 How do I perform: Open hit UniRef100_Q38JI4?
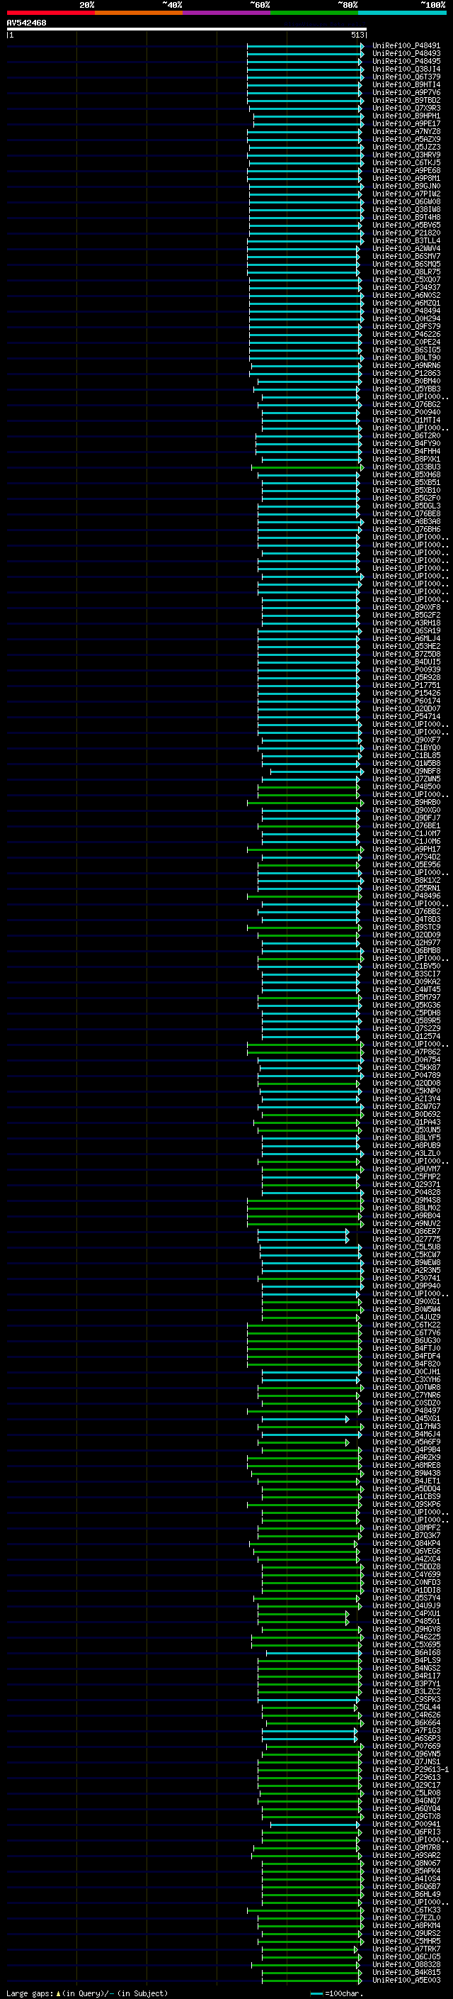(x=406, y=69)
